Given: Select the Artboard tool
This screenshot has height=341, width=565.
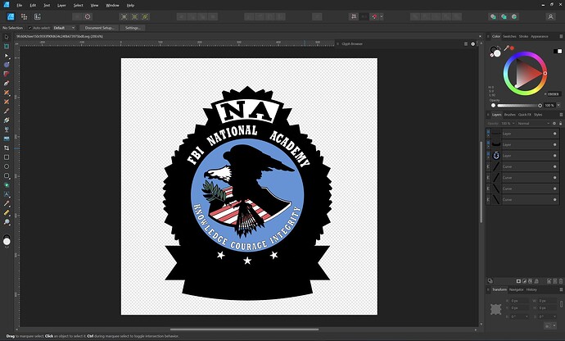Looking at the screenshot, I should pyautogui.click(x=7, y=46).
